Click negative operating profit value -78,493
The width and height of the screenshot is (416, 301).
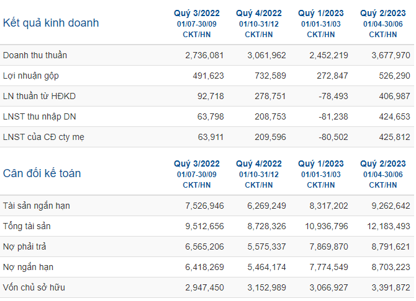click(x=333, y=96)
